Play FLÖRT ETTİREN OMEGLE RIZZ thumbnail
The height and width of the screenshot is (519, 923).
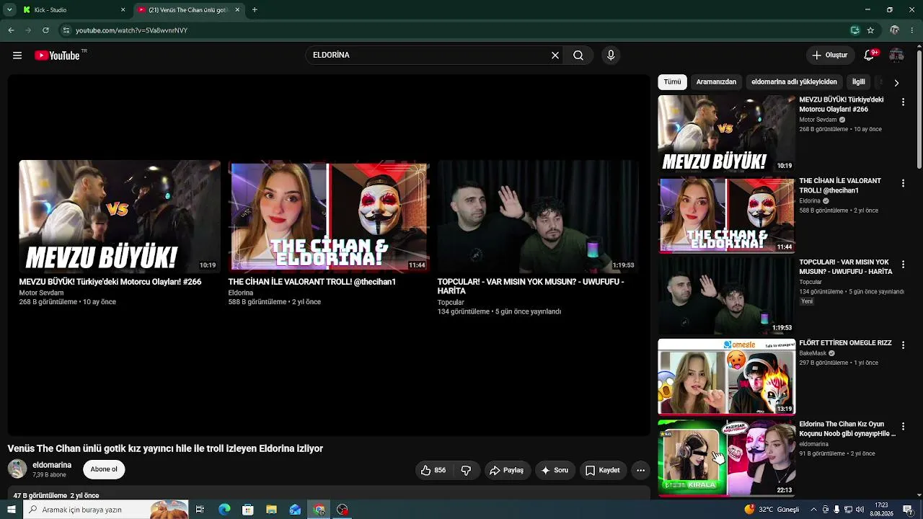click(726, 376)
